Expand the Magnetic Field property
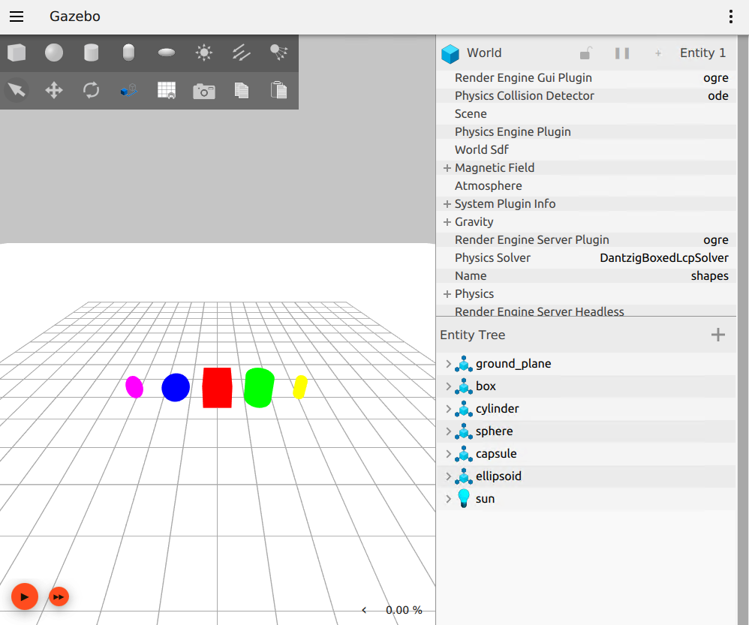This screenshot has width=749, height=625. coord(447,168)
